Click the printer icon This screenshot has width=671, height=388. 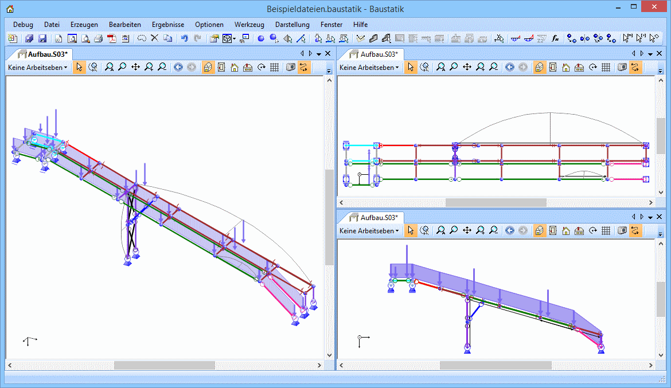pos(98,39)
